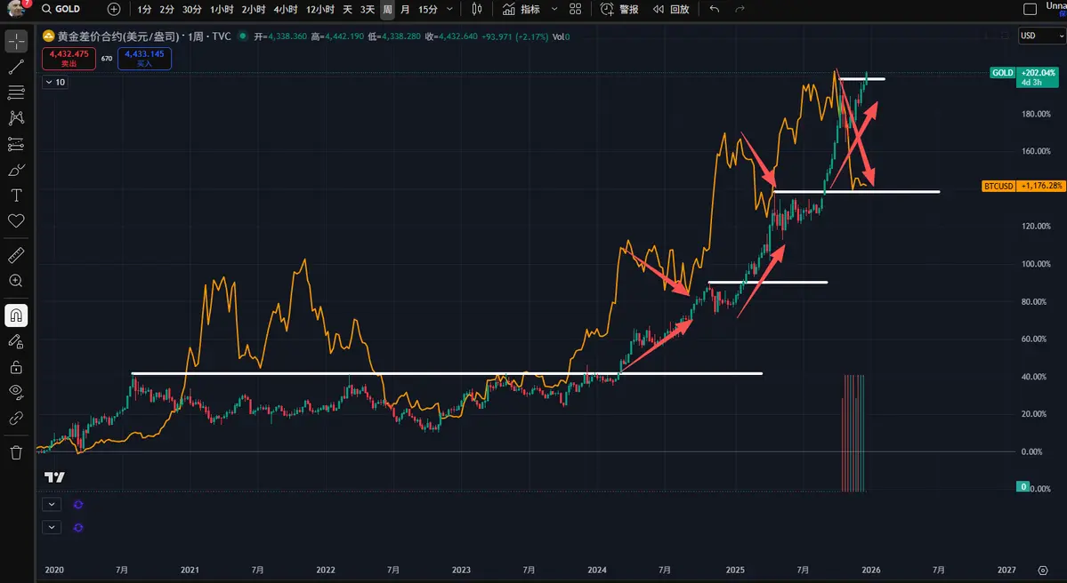Switch to the 4小时 timeframe
Image resolution: width=1067 pixels, height=583 pixels.
285,9
